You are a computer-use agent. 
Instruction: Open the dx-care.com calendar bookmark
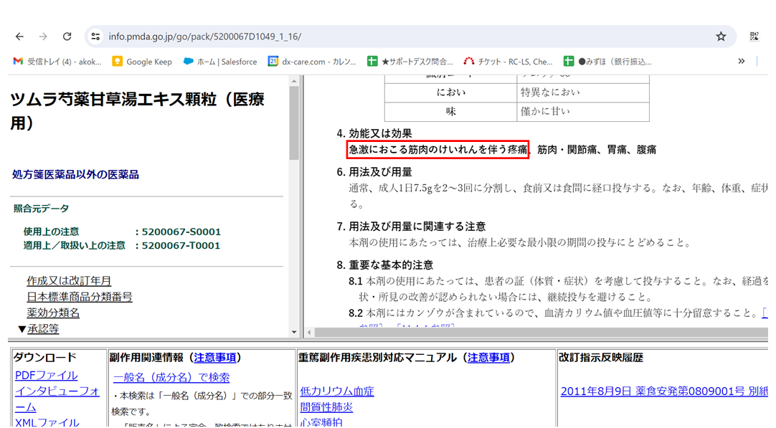312,62
